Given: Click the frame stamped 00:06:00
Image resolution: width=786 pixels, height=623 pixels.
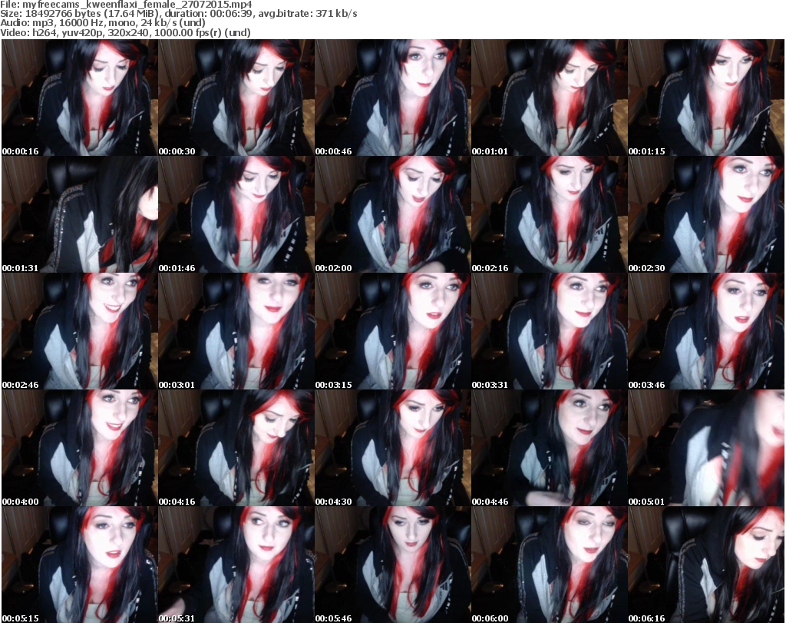Looking at the screenshot, I should click(x=550, y=565).
